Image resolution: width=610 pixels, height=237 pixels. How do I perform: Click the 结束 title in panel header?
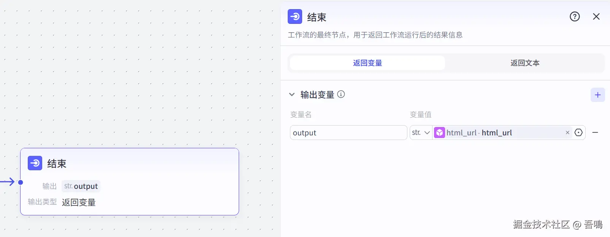coord(317,17)
